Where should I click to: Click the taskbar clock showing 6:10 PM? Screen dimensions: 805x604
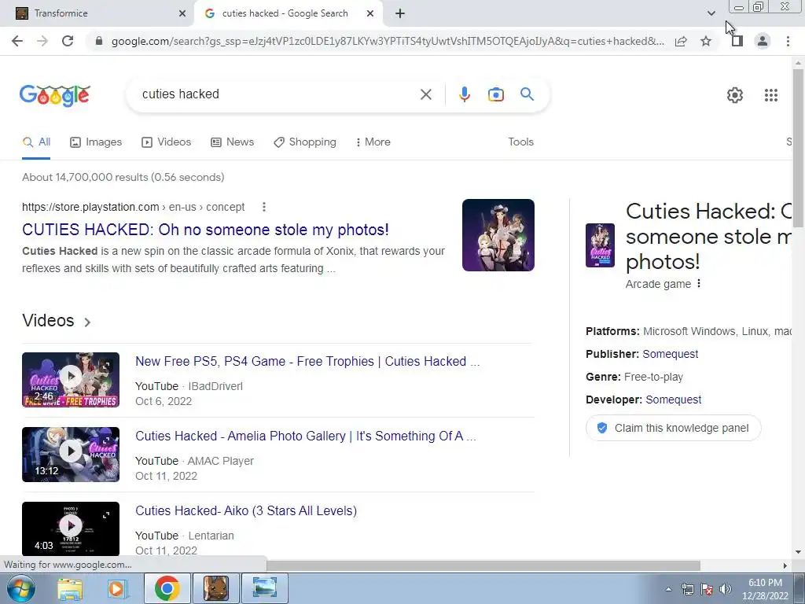coord(765,589)
